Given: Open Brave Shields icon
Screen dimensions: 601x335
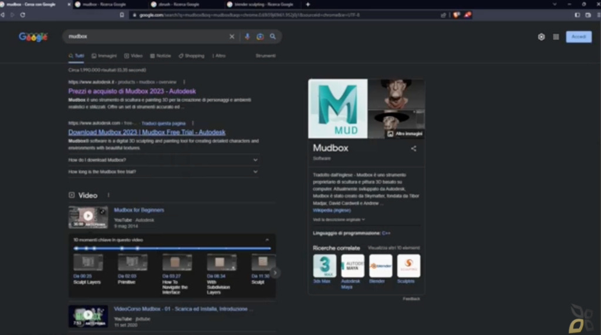Looking at the screenshot, I should (x=456, y=15).
